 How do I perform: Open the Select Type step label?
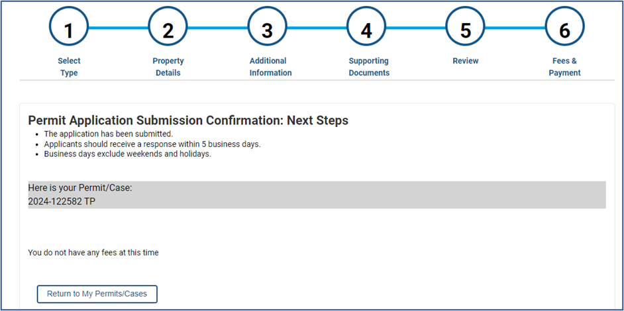pos(69,67)
